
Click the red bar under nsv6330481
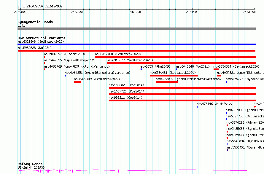174,76
